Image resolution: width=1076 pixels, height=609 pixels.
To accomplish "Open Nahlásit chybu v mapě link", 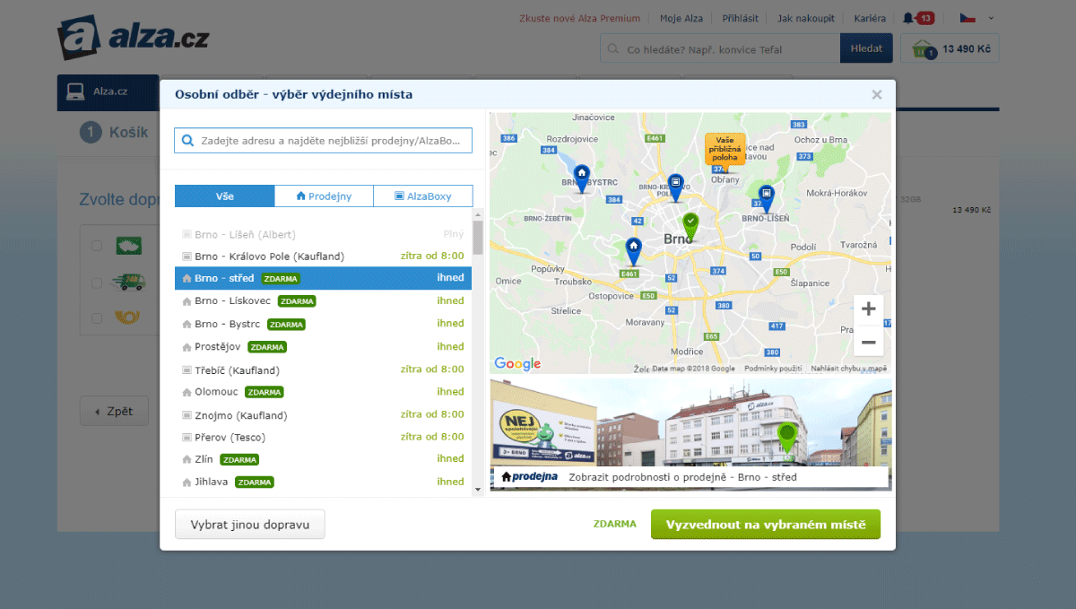I will click(849, 369).
